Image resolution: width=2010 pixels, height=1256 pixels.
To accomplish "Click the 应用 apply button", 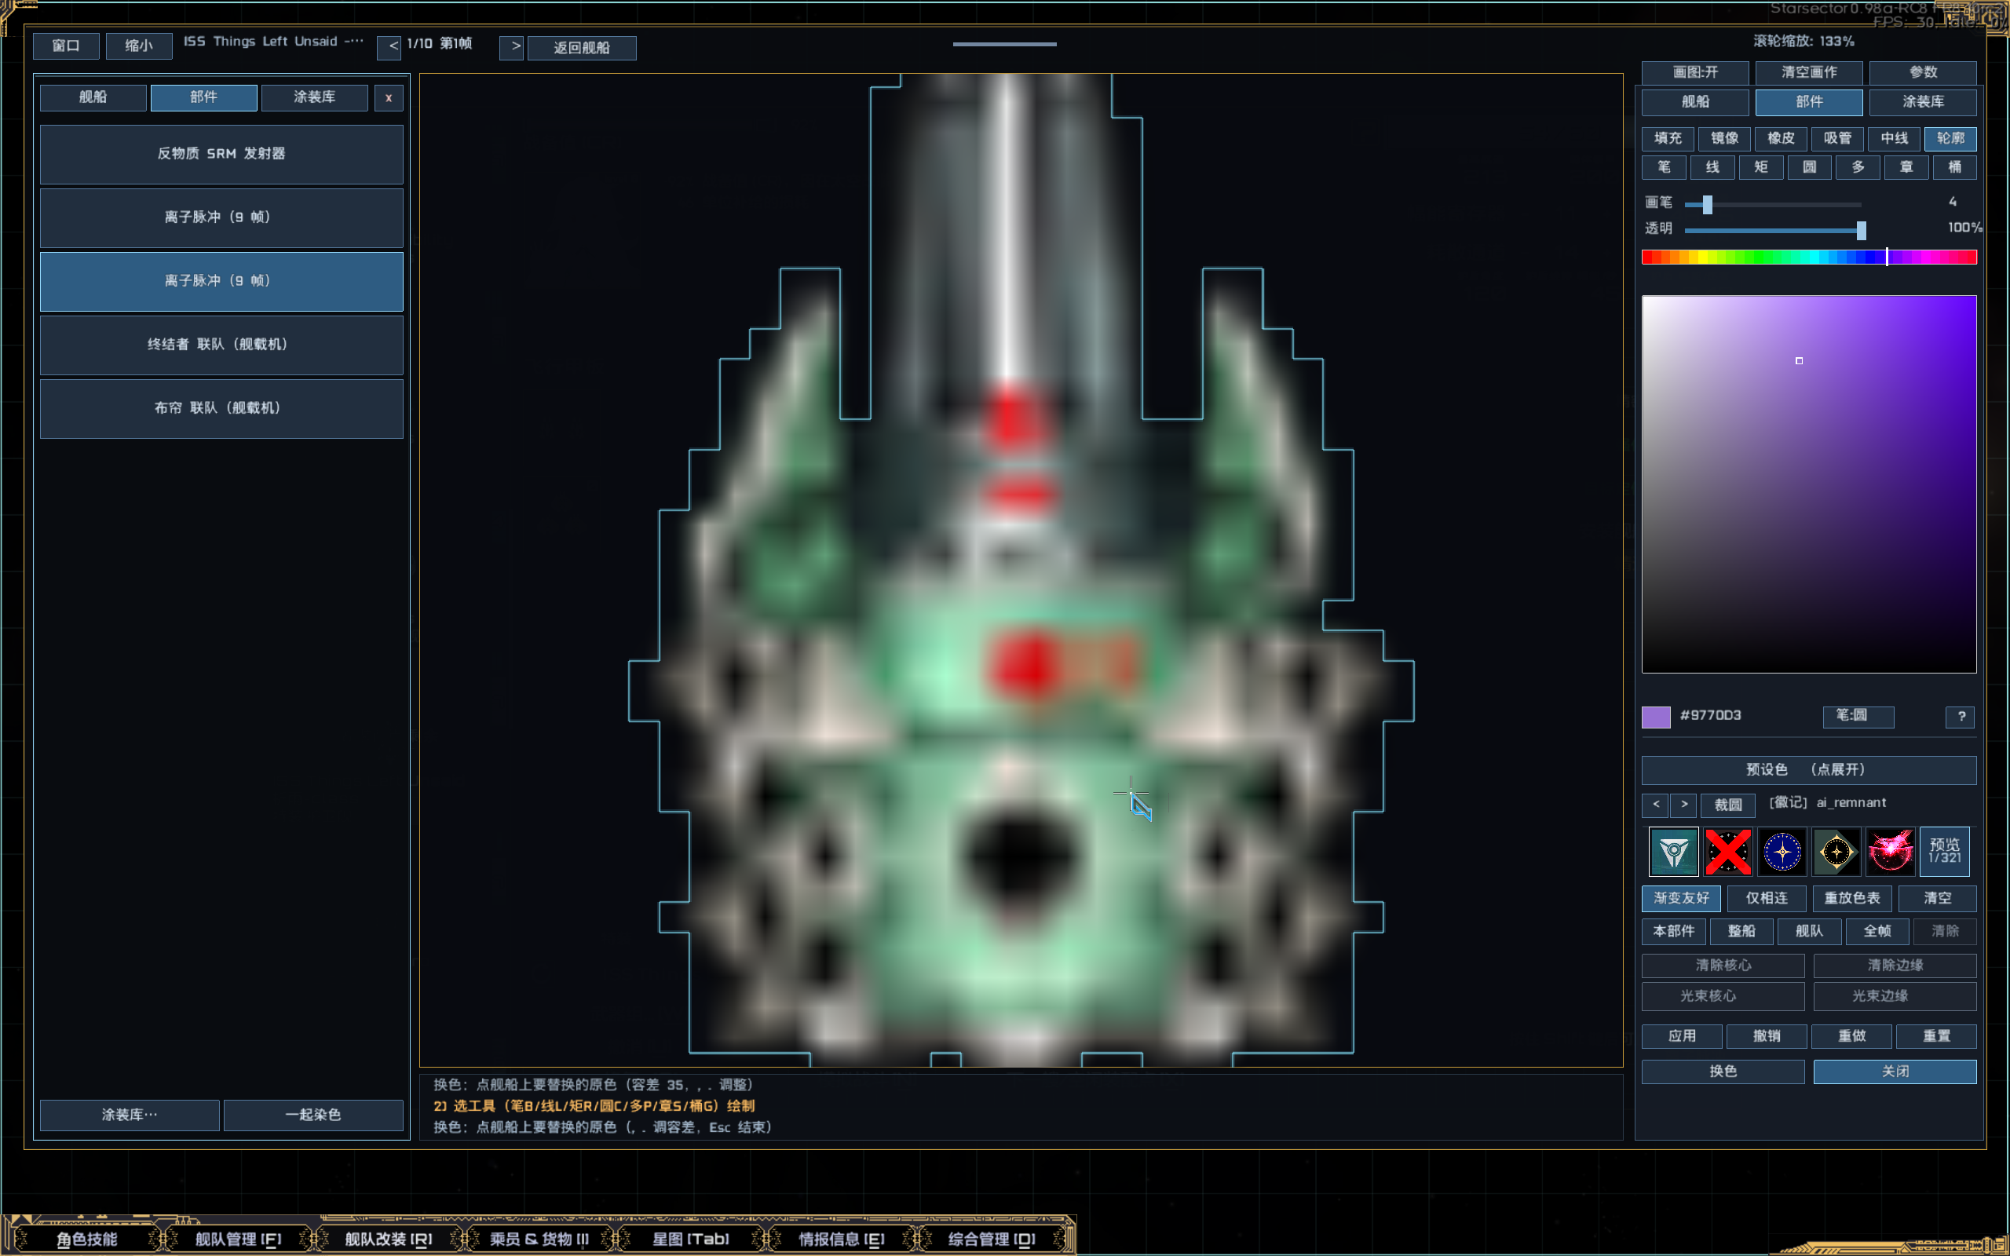I will point(1682,1036).
